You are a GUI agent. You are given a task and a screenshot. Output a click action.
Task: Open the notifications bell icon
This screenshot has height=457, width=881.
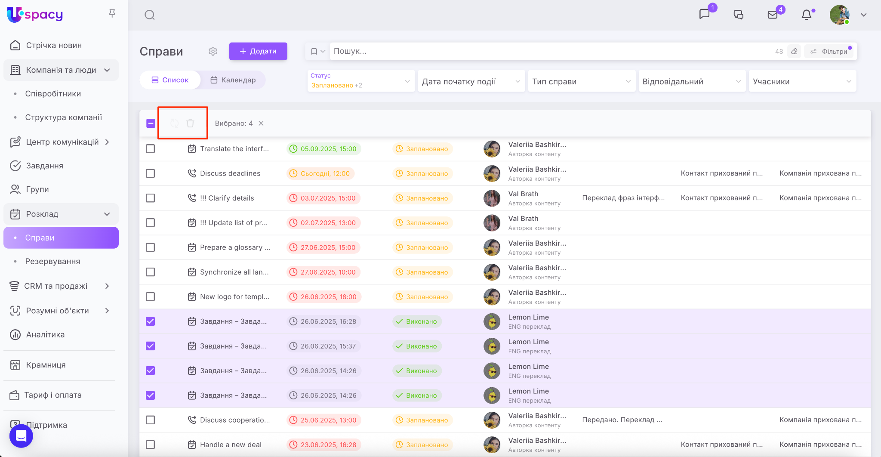807,15
